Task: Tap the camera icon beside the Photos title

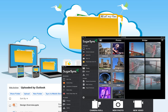Action: (x=101, y=40)
